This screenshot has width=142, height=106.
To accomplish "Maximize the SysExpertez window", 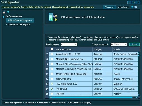I will coord(134,2).
